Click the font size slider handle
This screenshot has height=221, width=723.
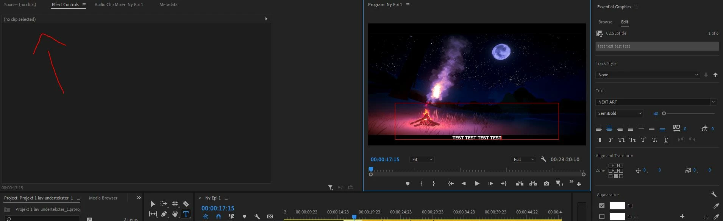[x=664, y=113]
